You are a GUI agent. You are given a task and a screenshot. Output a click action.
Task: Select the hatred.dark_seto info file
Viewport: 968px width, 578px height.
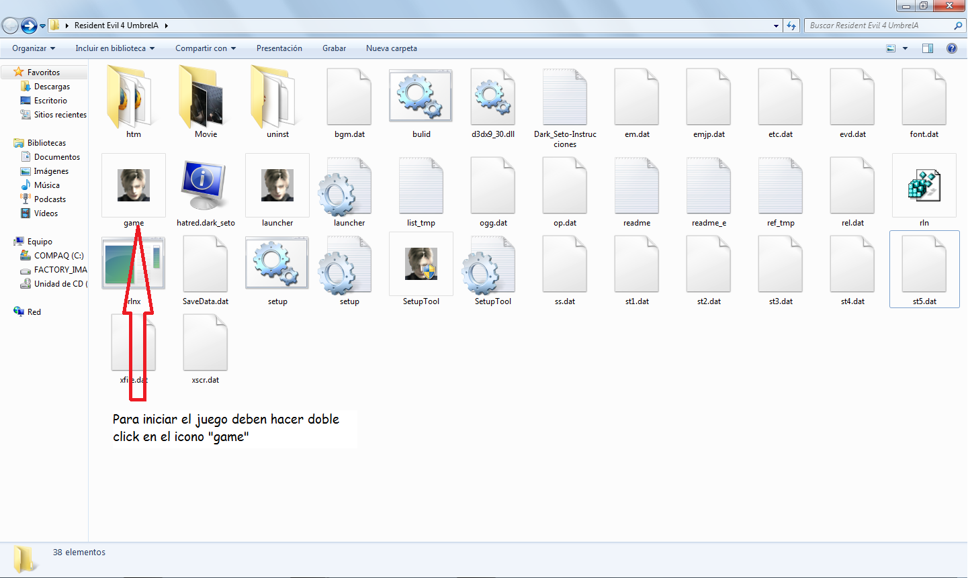click(206, 191)
